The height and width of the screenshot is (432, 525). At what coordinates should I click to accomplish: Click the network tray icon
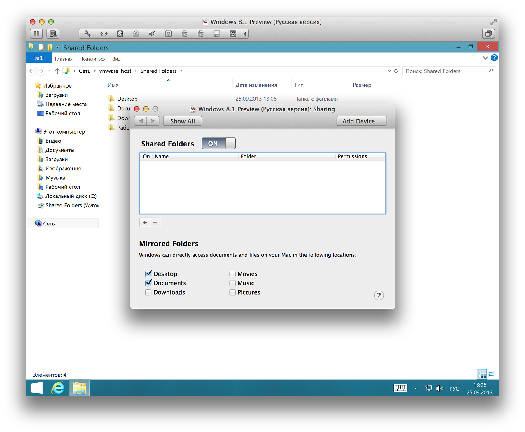(x=428, y=388)
